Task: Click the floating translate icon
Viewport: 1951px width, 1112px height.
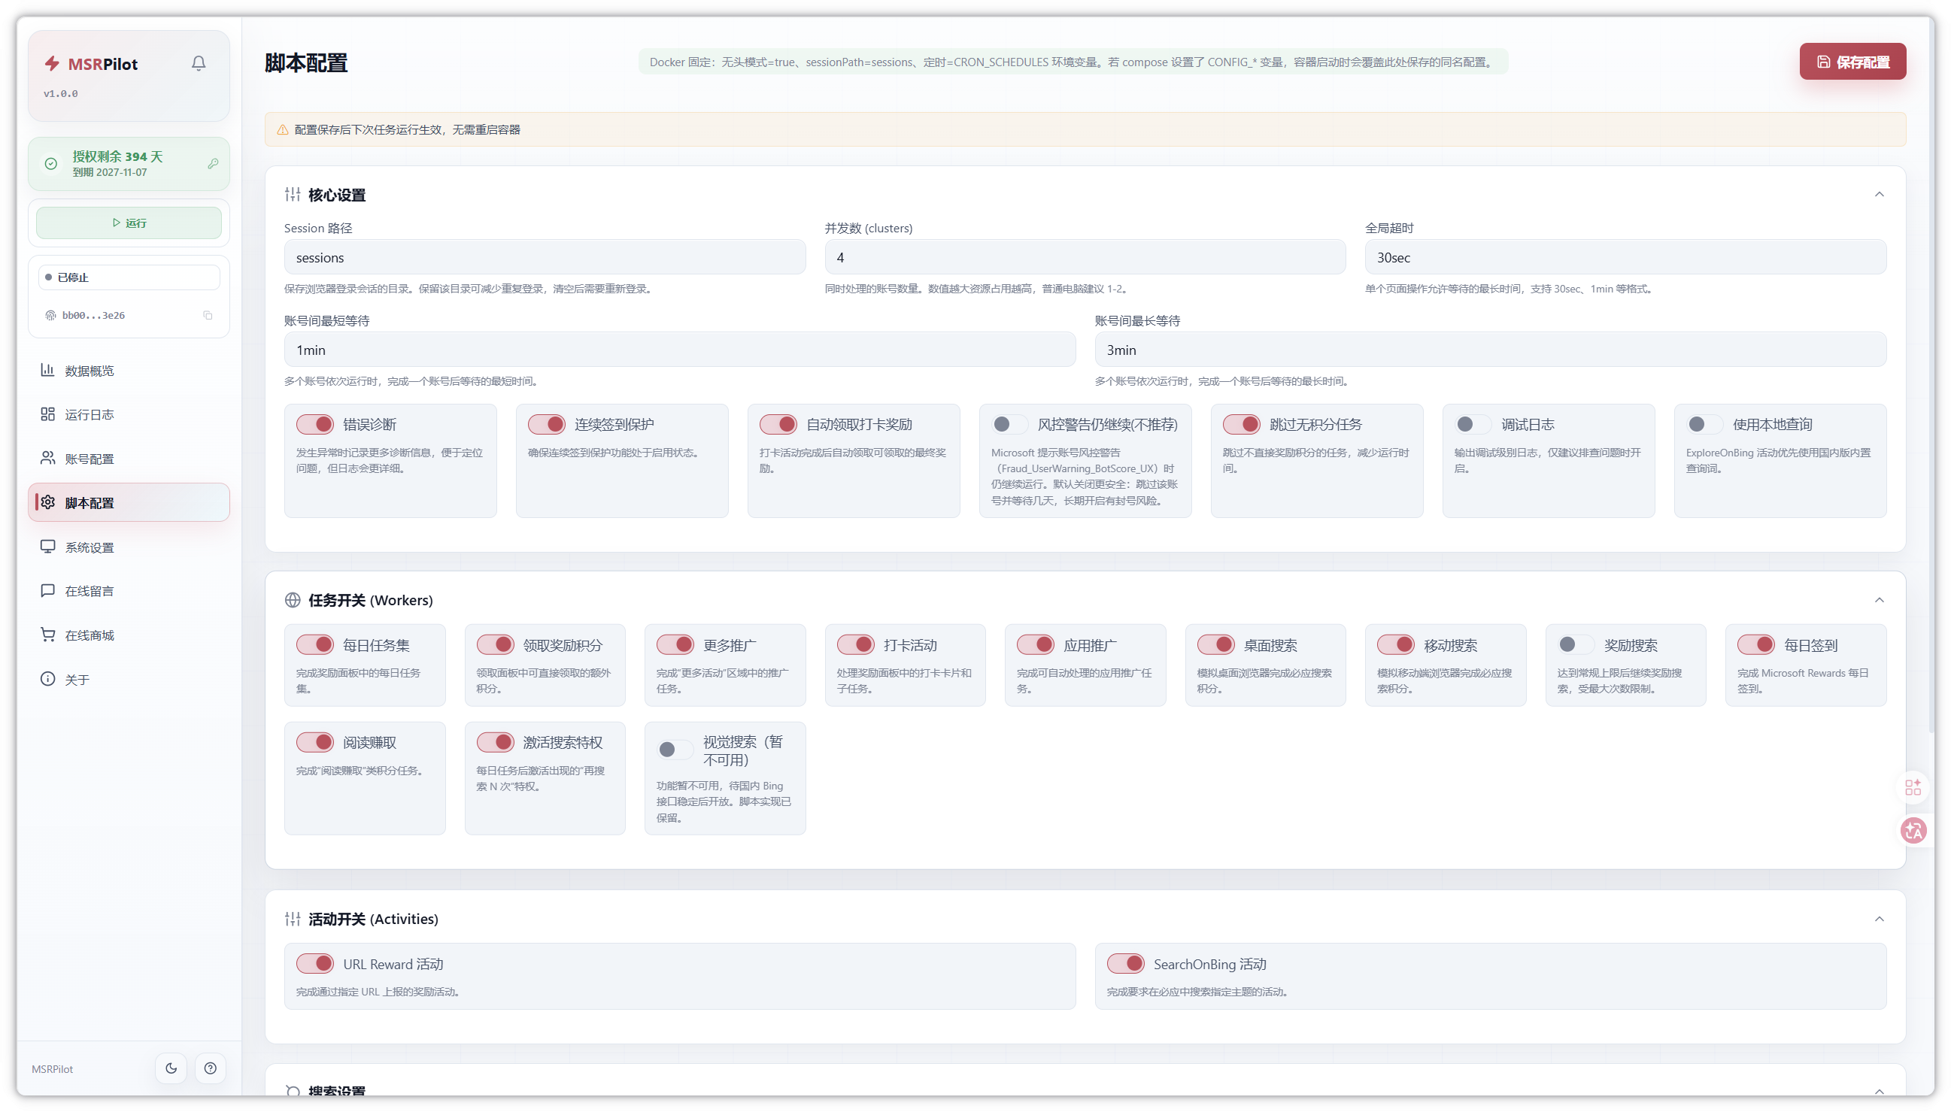Action: [1913, 830]
